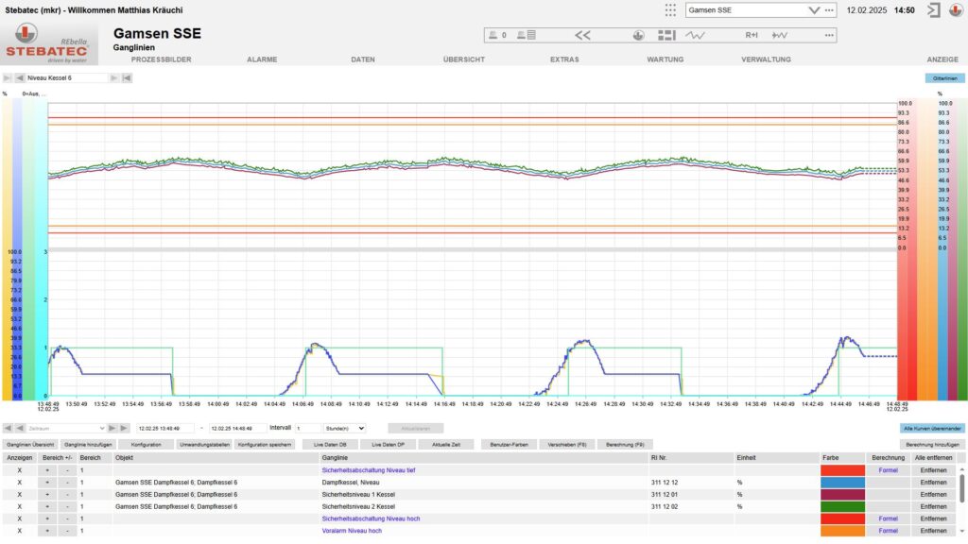
Task: Open the Gamsen SSE station dropdown
Action: pos(813,10)
